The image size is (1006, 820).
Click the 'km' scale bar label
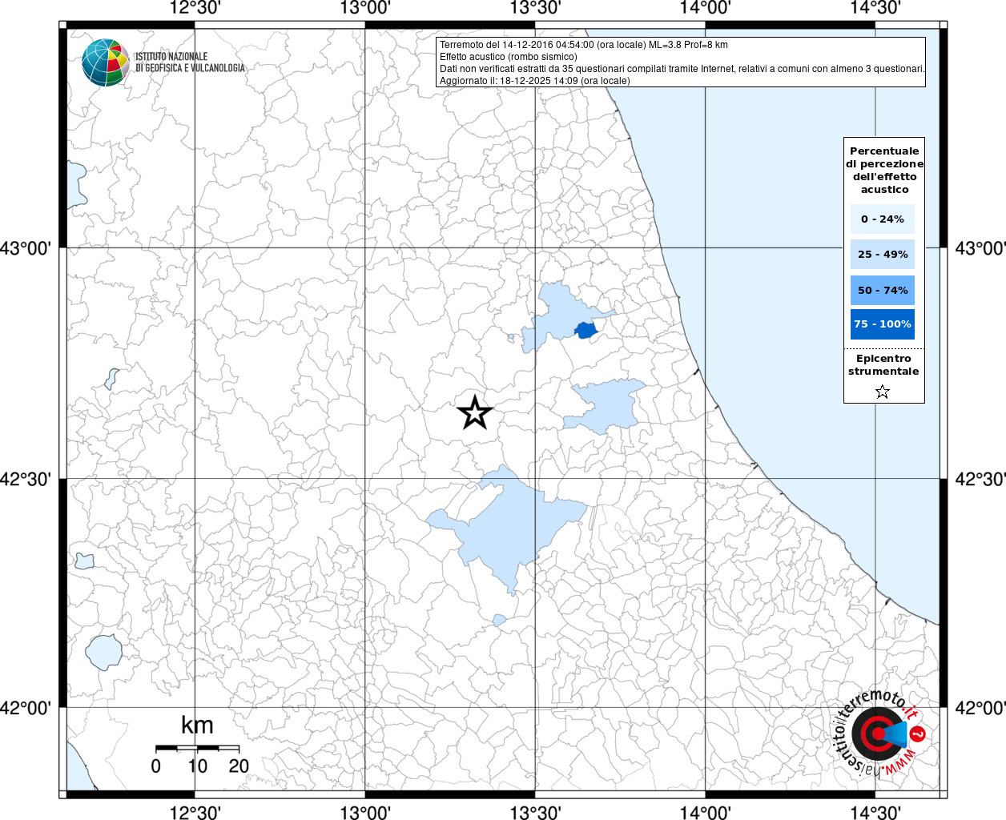(197, 726)
